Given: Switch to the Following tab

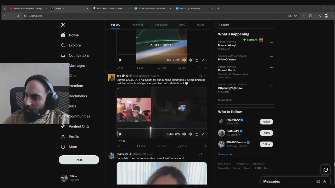Looking at the screenshot, I should pos(137,25).
